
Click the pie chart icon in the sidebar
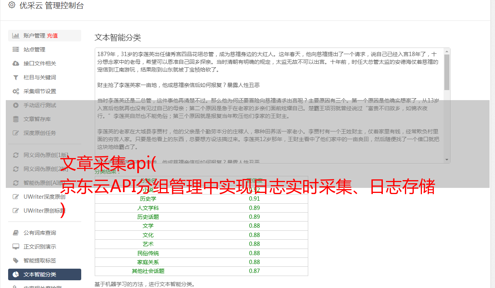16,274
